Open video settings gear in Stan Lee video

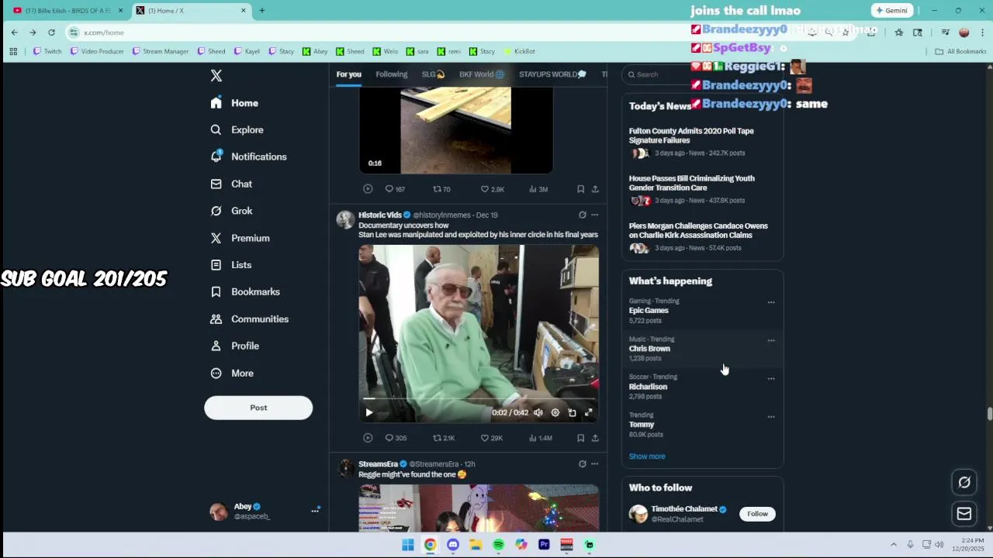555,412
